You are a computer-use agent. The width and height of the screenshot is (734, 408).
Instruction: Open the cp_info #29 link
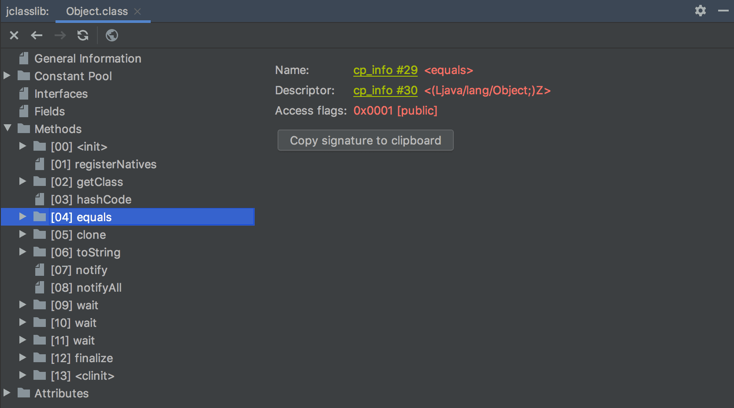click(385, 70)
